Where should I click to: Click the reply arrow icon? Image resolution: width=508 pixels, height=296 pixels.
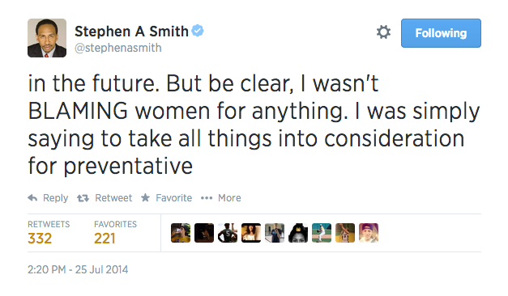pyautogui.click(x=32, y=197)
